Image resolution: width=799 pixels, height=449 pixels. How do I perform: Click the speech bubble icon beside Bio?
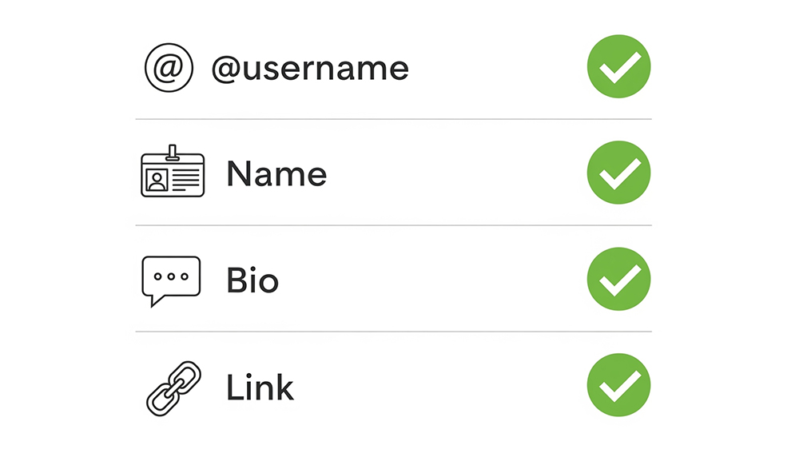pos(171,280)
